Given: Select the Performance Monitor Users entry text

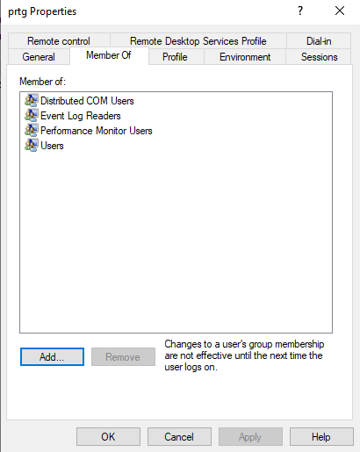Looking at the screenshot, I should click(x=97, y=131).
